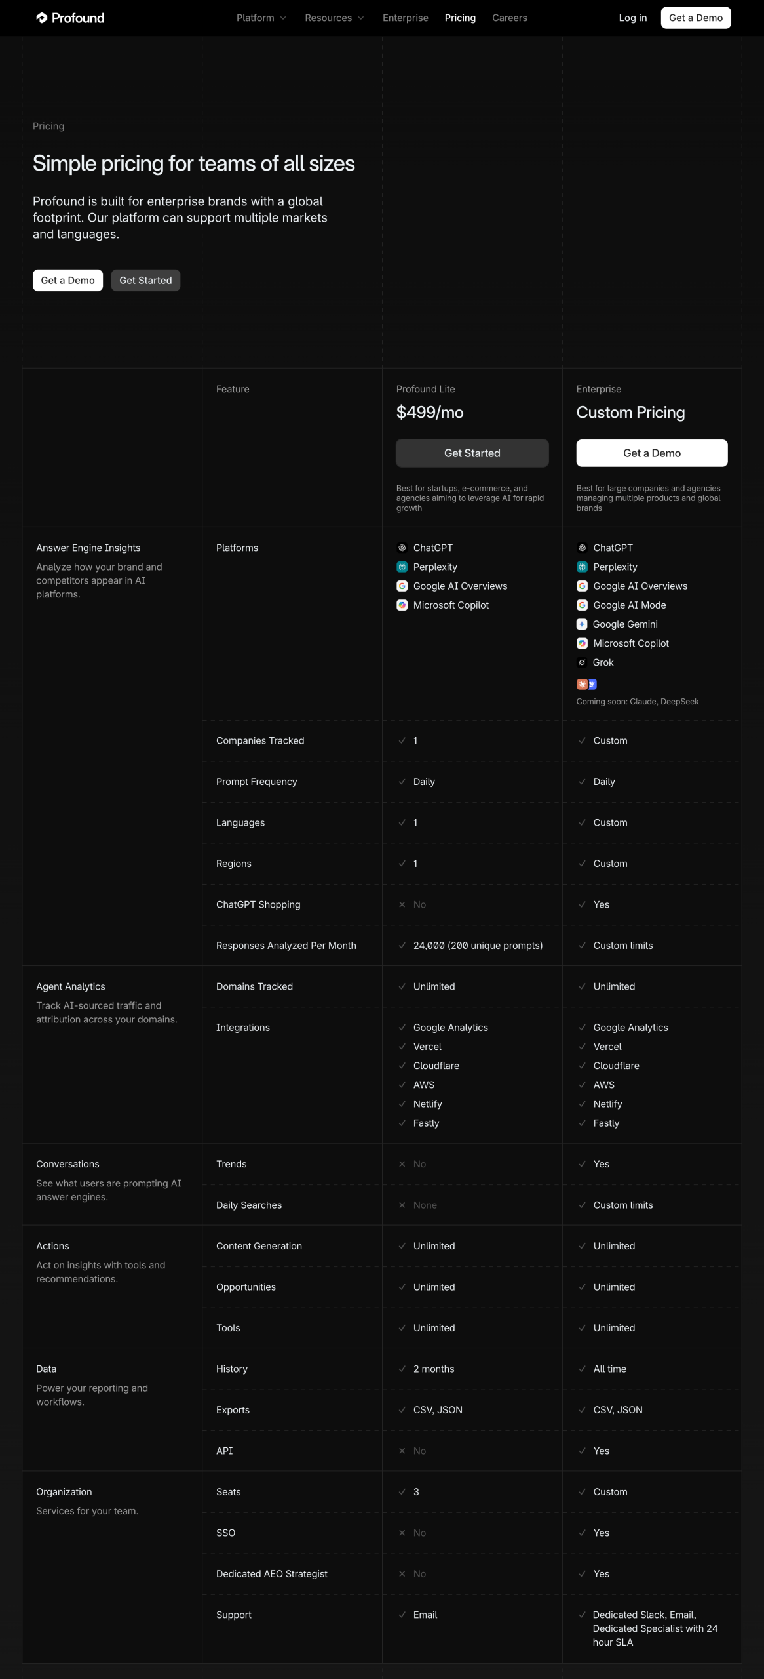Click the Google Gemini icon
This screenshot has height=1679, width=764.
(582, 624)
